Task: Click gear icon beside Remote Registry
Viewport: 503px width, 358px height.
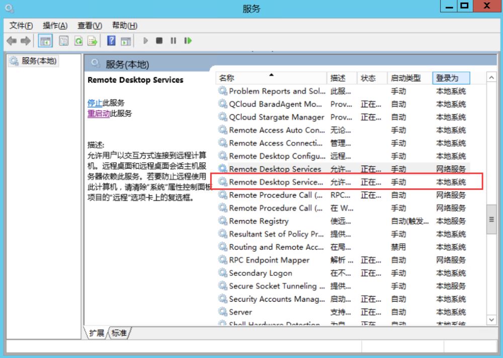Action: [223, 221]
